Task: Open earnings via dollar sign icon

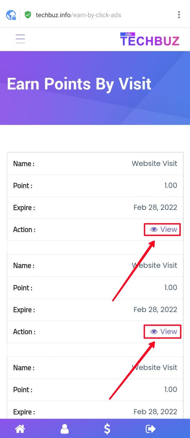Action: [x=107, y=429]
